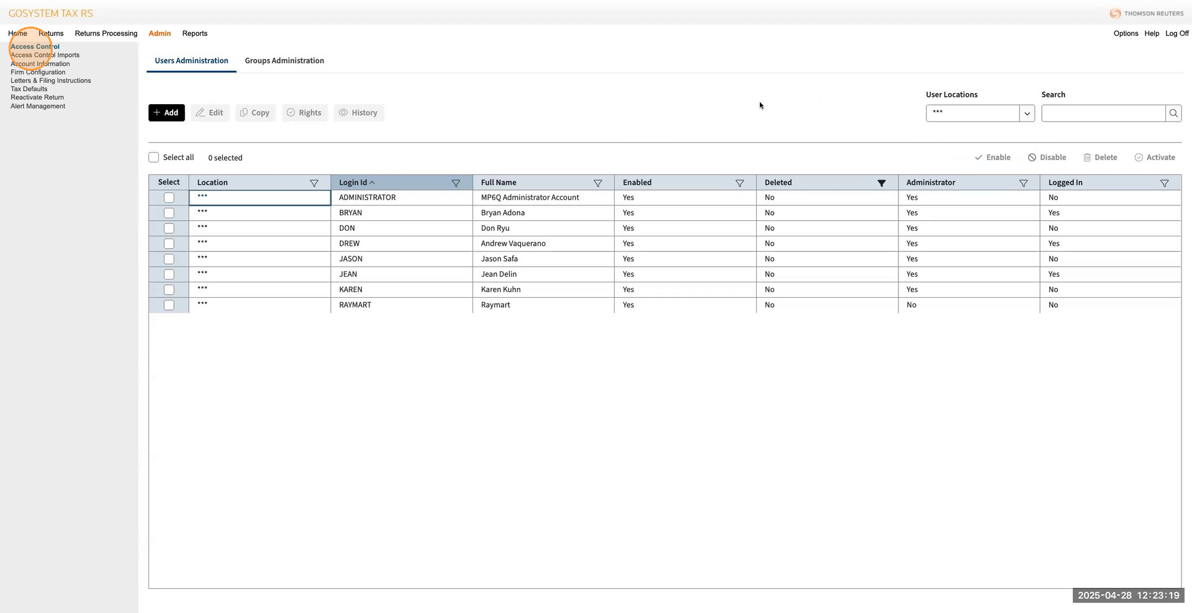Filter the Administrator column
The height and width of the screenshot is (613, 1192).
(x=1023, y=183)
